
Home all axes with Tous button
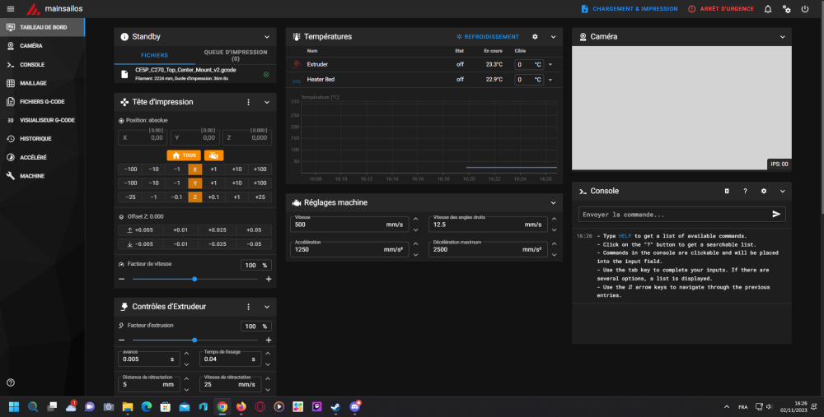[x=184, y=155]
